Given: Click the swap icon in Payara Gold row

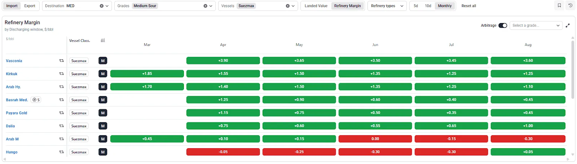Looking at the screenshot, I should pyautogui.click(x=61, y=113).
